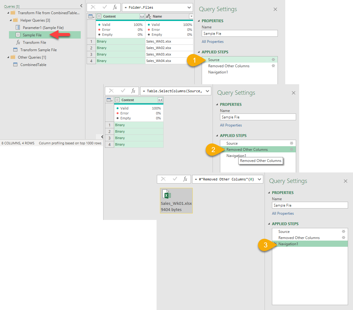Select the CombinedTable query
Screen dimensions: 353x310
point(33,65)
